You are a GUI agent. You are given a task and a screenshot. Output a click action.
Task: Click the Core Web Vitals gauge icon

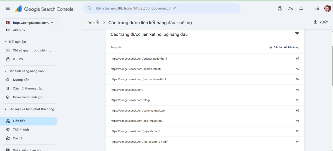tap(8, 51)
